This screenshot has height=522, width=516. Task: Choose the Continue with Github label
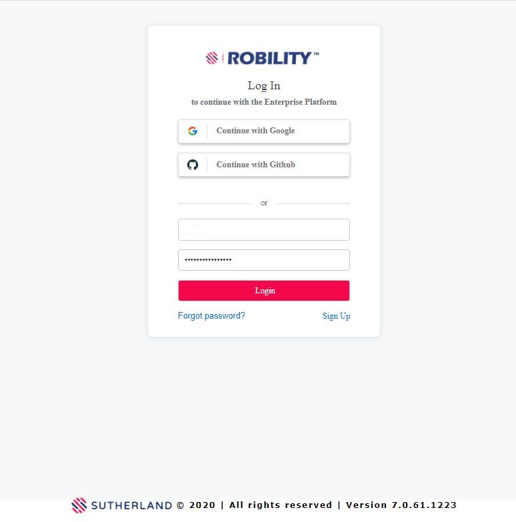point(255,165)
